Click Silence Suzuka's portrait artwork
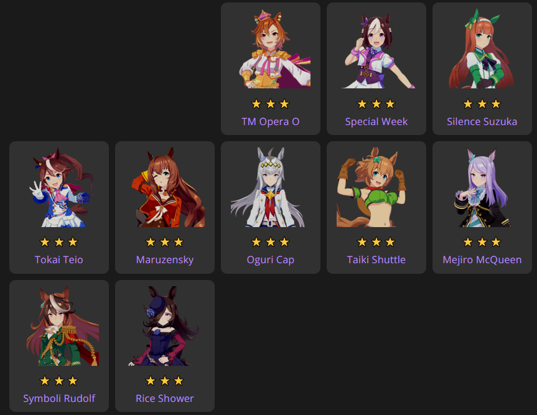 pos(482,49)
